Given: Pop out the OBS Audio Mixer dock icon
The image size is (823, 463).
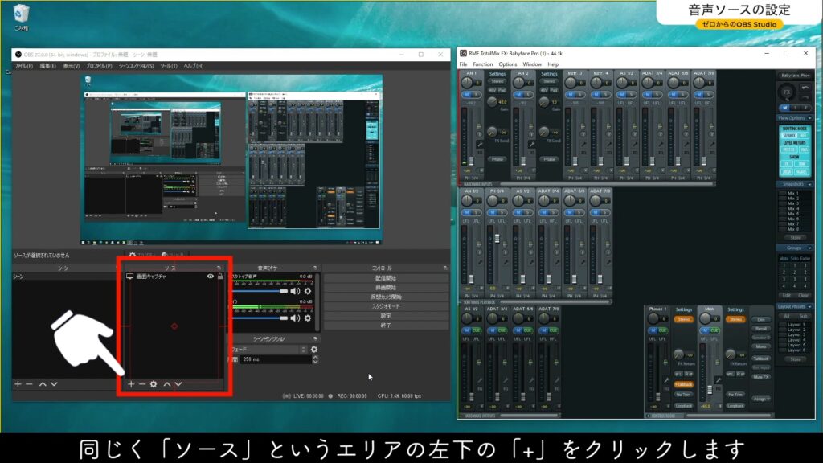Looking at the screenshot, I should (315, 268).
